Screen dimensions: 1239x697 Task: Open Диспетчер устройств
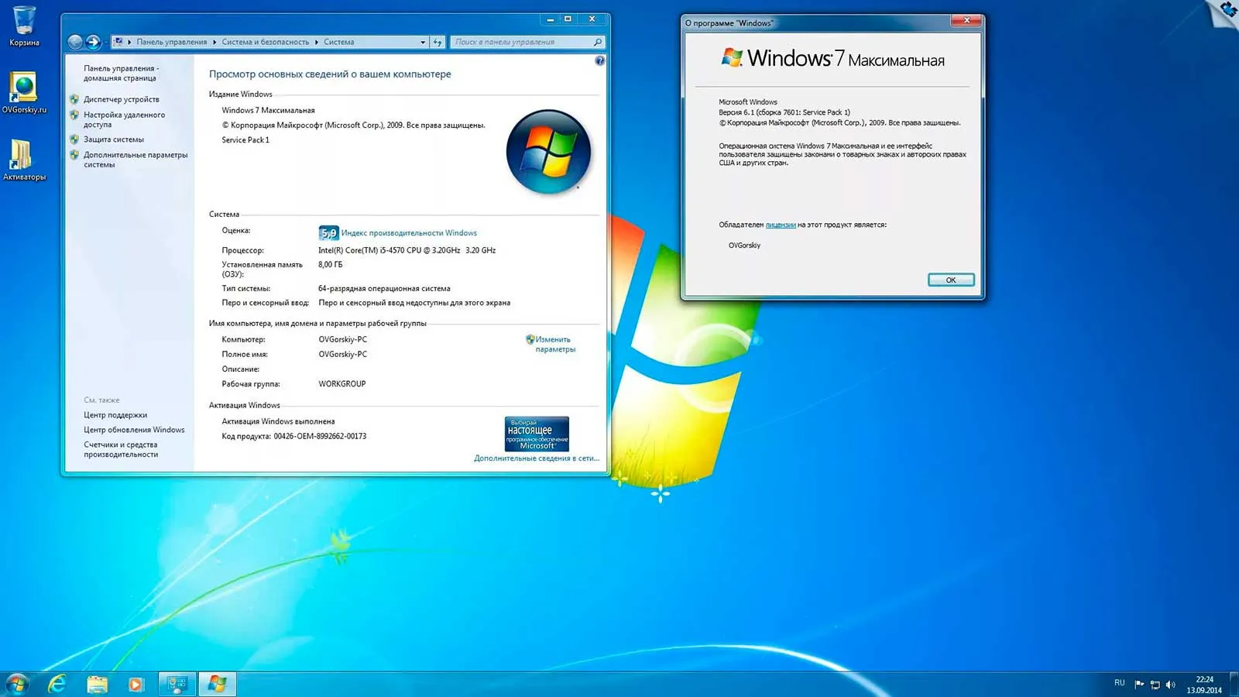tap(122, 99)
